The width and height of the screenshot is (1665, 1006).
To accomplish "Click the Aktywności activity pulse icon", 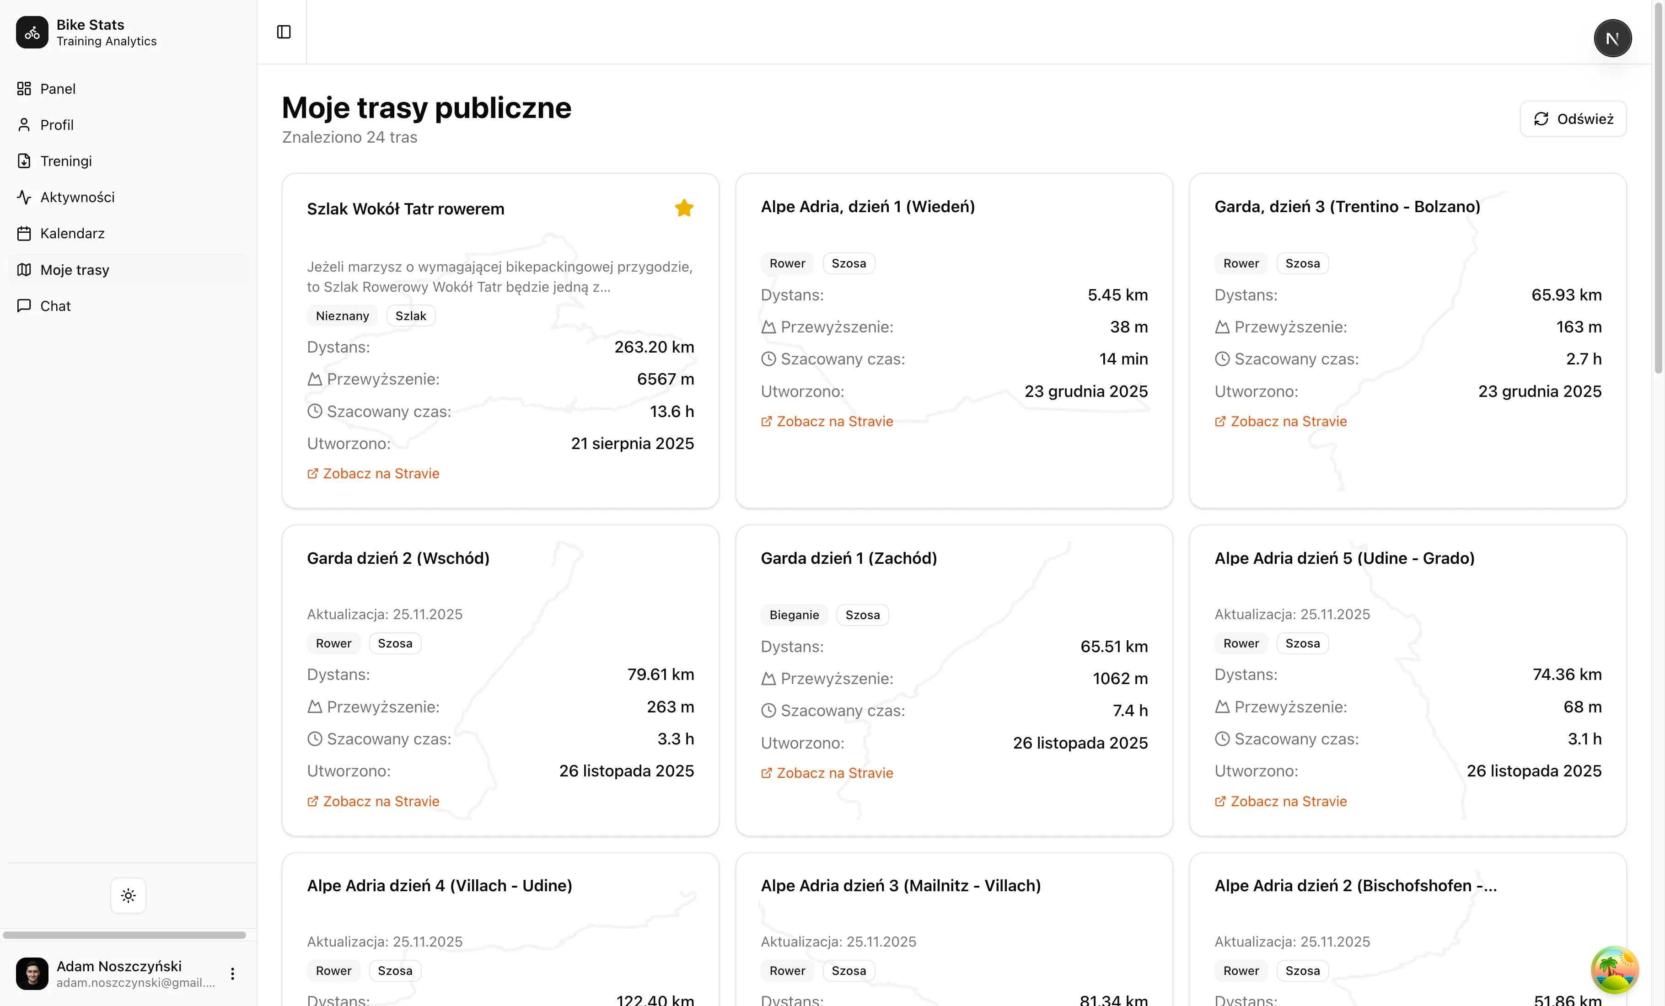I will [x=24, y=197].
